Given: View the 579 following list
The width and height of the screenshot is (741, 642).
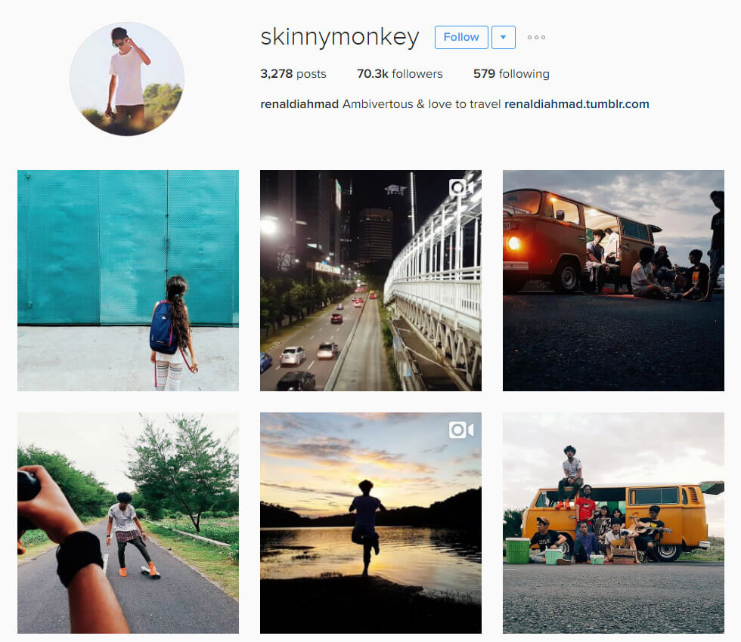Looking at the screenshot, I should 511,74.
